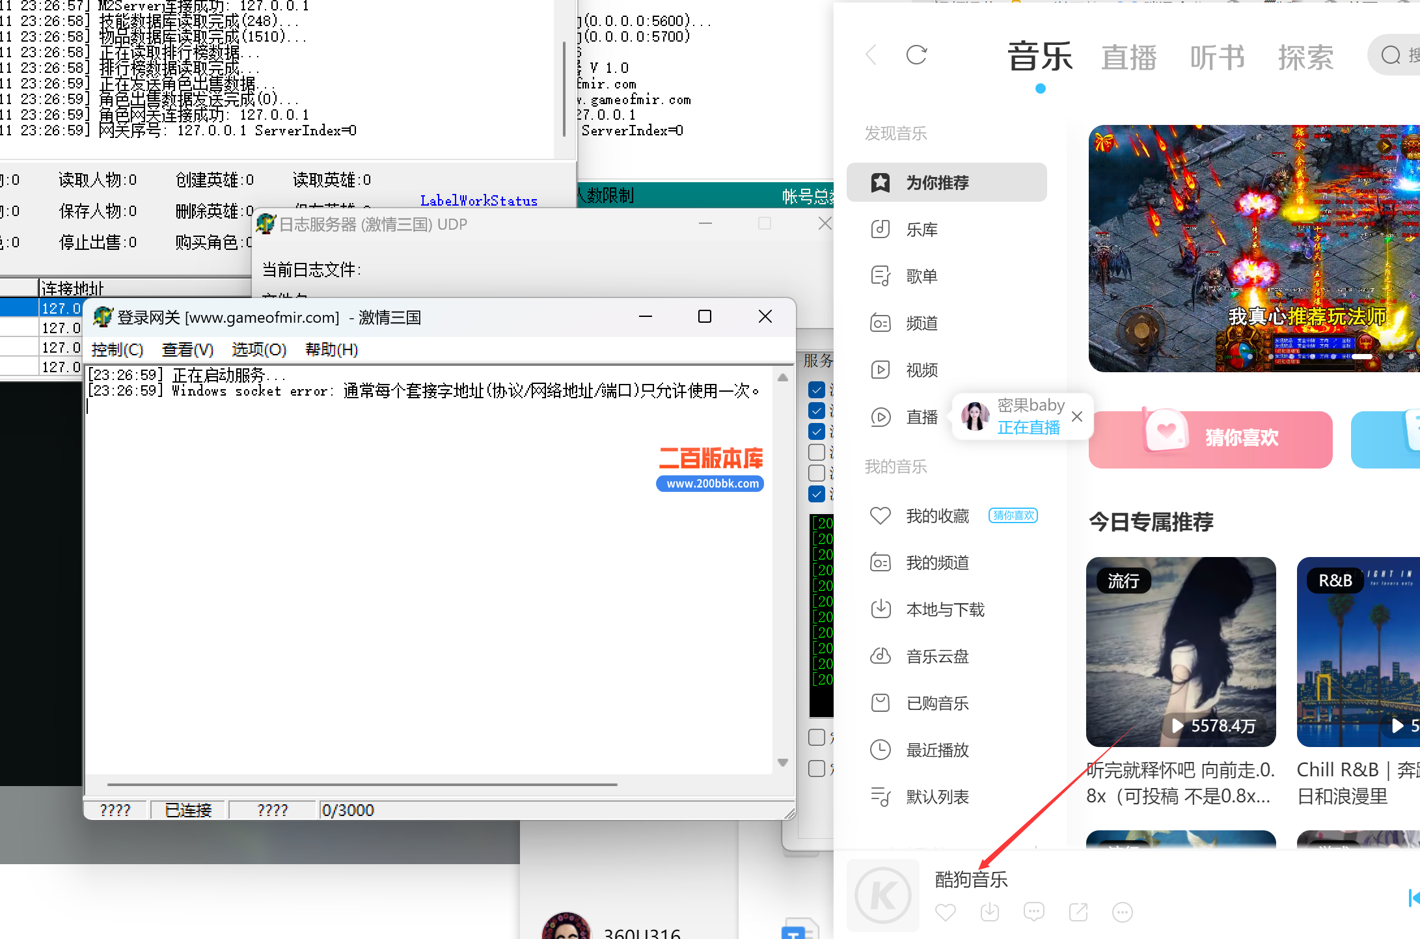Open 密果baby 正在直播 link
1420x939 pixels.
(x=1029, y=428)
